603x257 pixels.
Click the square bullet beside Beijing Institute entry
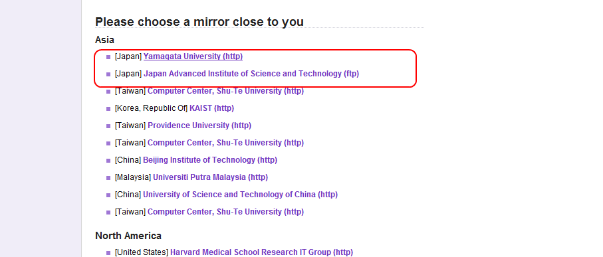pos(108,161)
